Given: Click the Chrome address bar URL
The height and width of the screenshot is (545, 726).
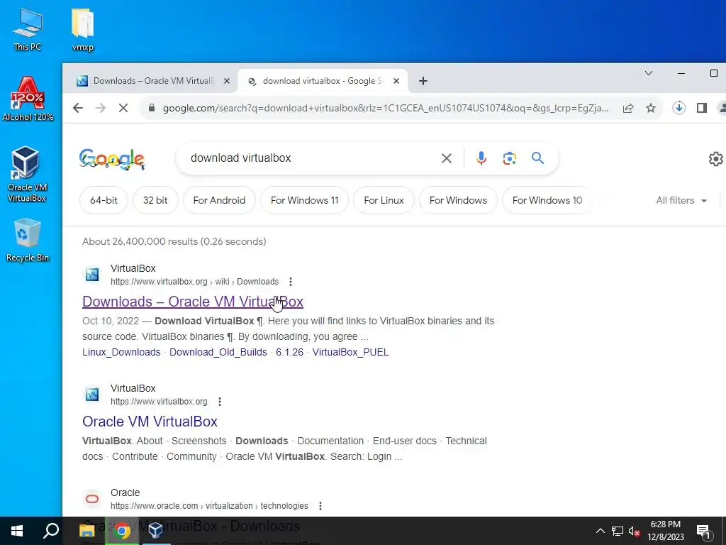Looking at the screenshot, I should [x=385, y=108].
